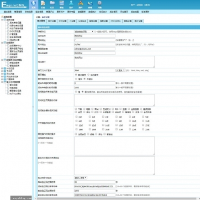Click the 菜单设置 root icon atop the tree
The width and height of the screenshot is (200, 200).
(x=2, y=17)
